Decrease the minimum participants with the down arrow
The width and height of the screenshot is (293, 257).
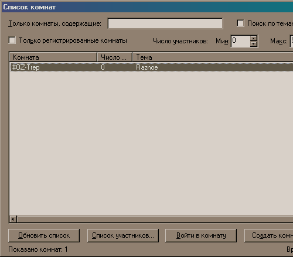[x=254, y=44]
